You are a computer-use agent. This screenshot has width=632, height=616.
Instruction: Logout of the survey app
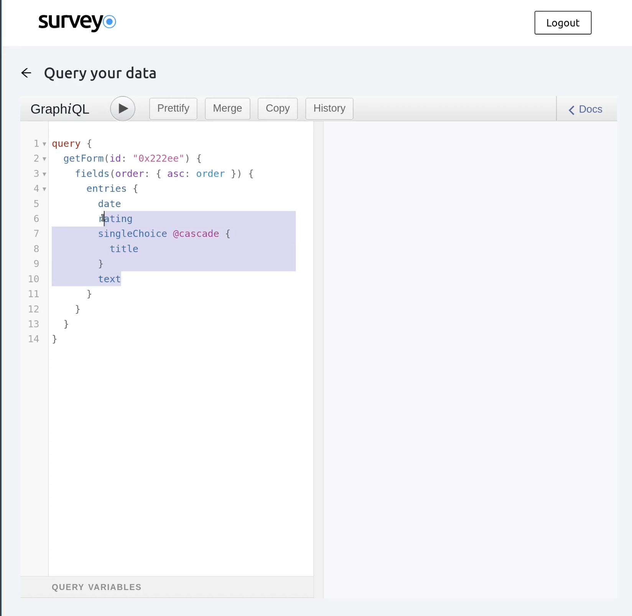(x=562, y=22)
